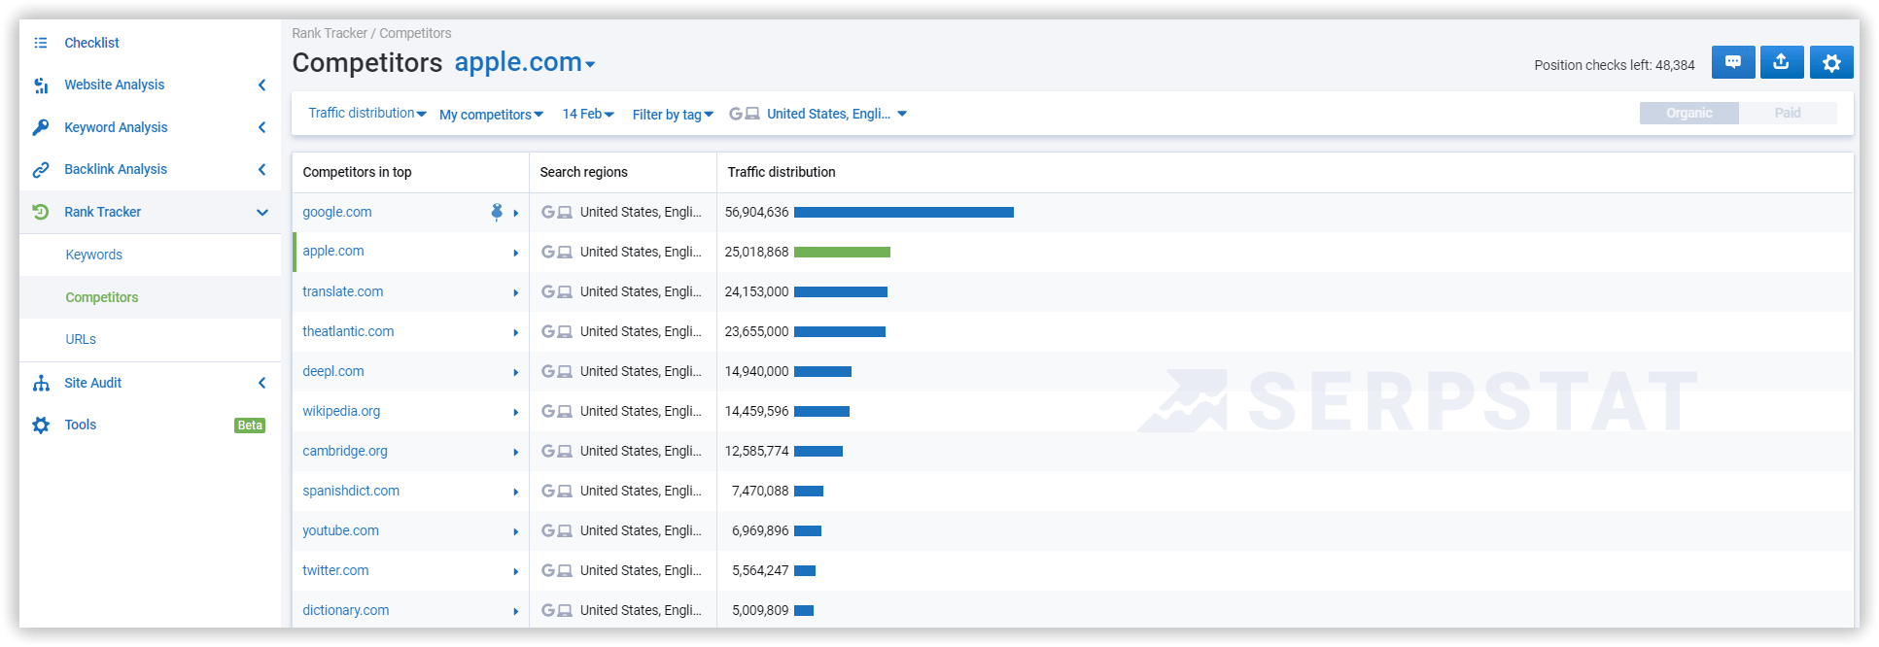
Task: Click the Google icon in wikipedia.org row
Action: (548, 411)
